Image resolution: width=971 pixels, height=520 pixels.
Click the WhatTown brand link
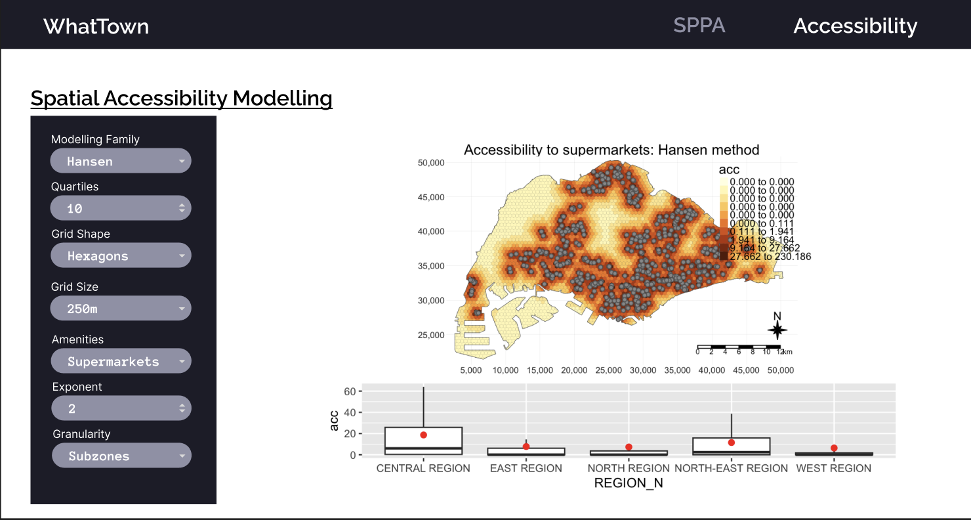(96, 26)
